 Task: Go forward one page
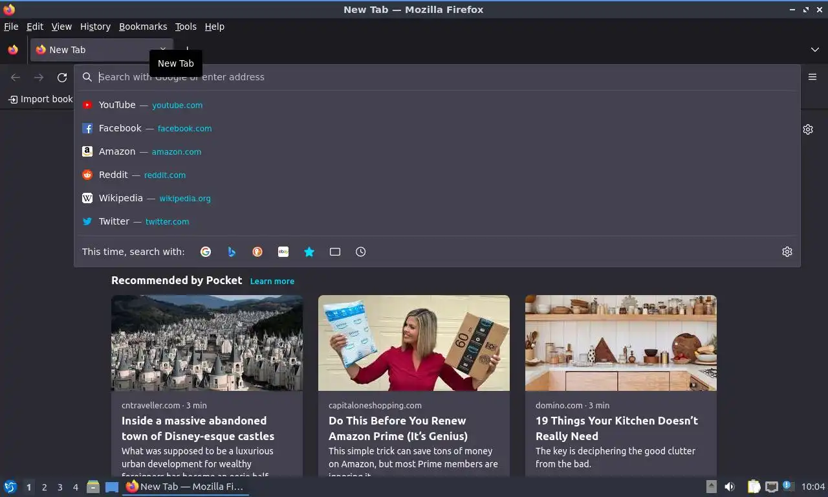(x=39, y=77)
